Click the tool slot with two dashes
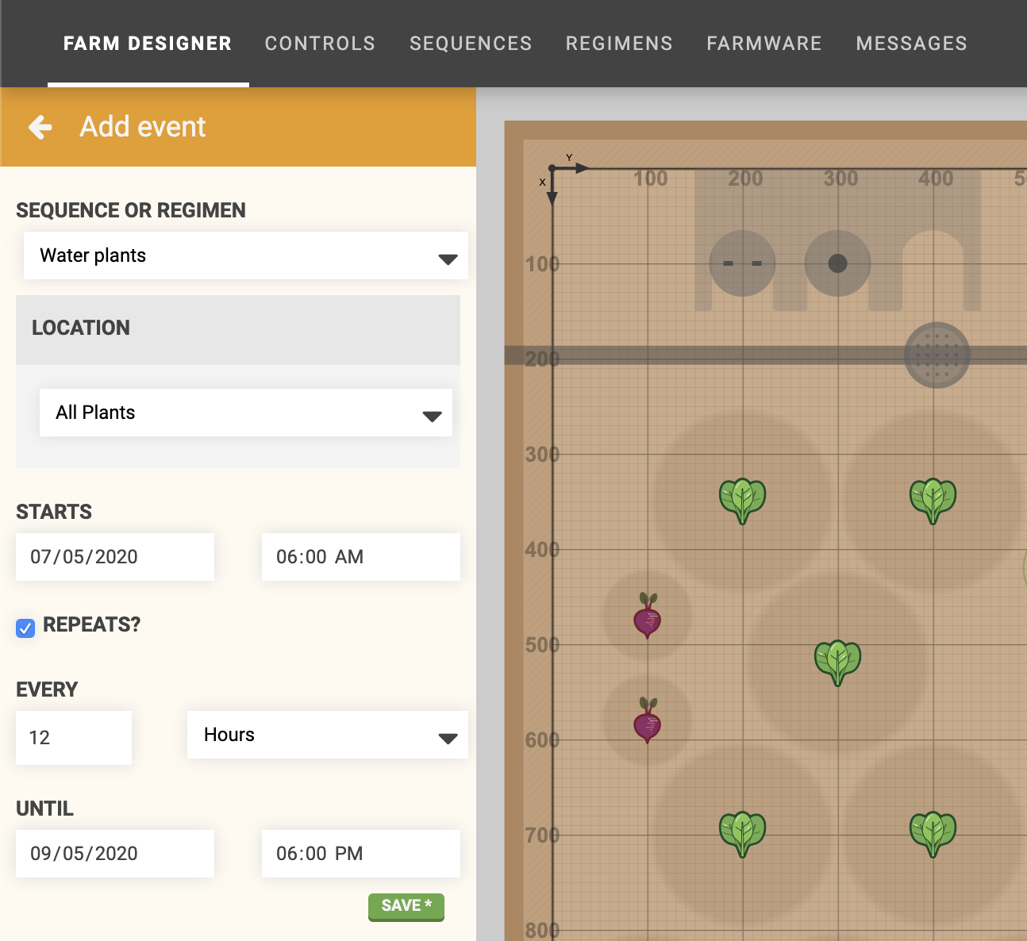Viewport: 1027px width, 941px height. point(742,263)
